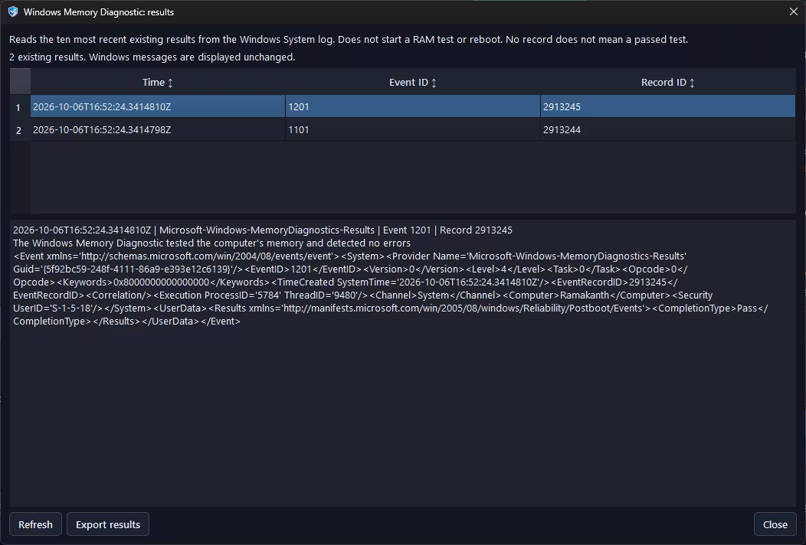Click the table's top-left select-all corner

tap(20, 82)
